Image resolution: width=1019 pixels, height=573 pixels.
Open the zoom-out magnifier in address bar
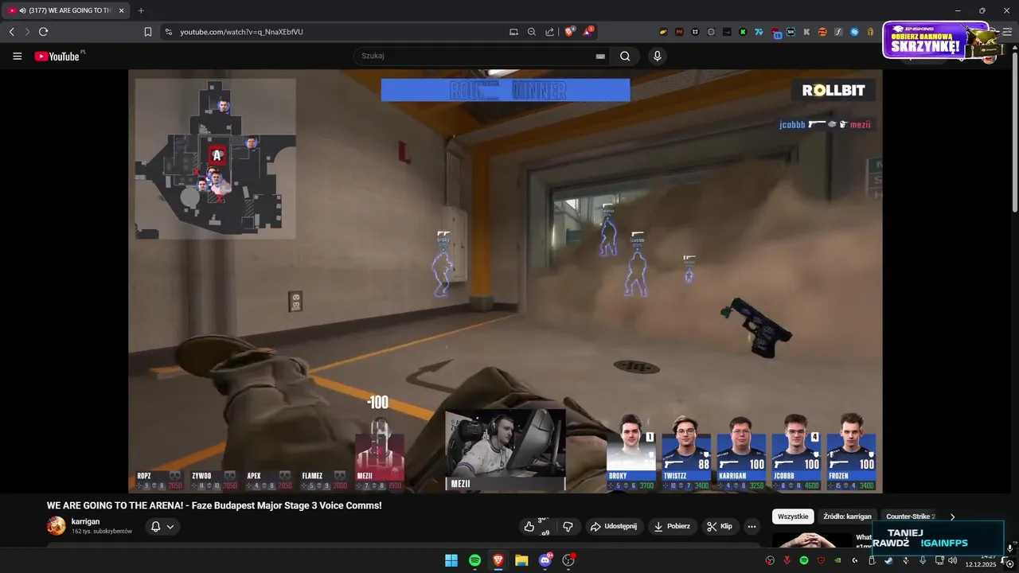click(532, 32)
